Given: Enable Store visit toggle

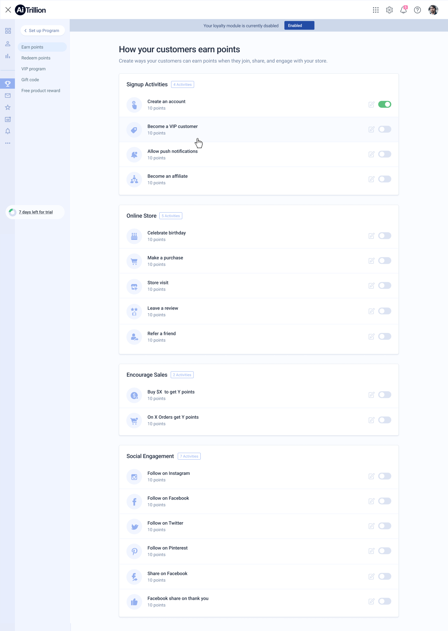Looking at the screenshot, I should [385, 285].
